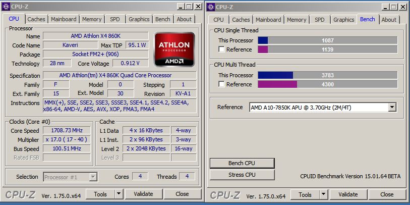Viewport: 410px width, 205px height.
Task: Minimize the right CPU-Z window
Action: pos(385,7)
